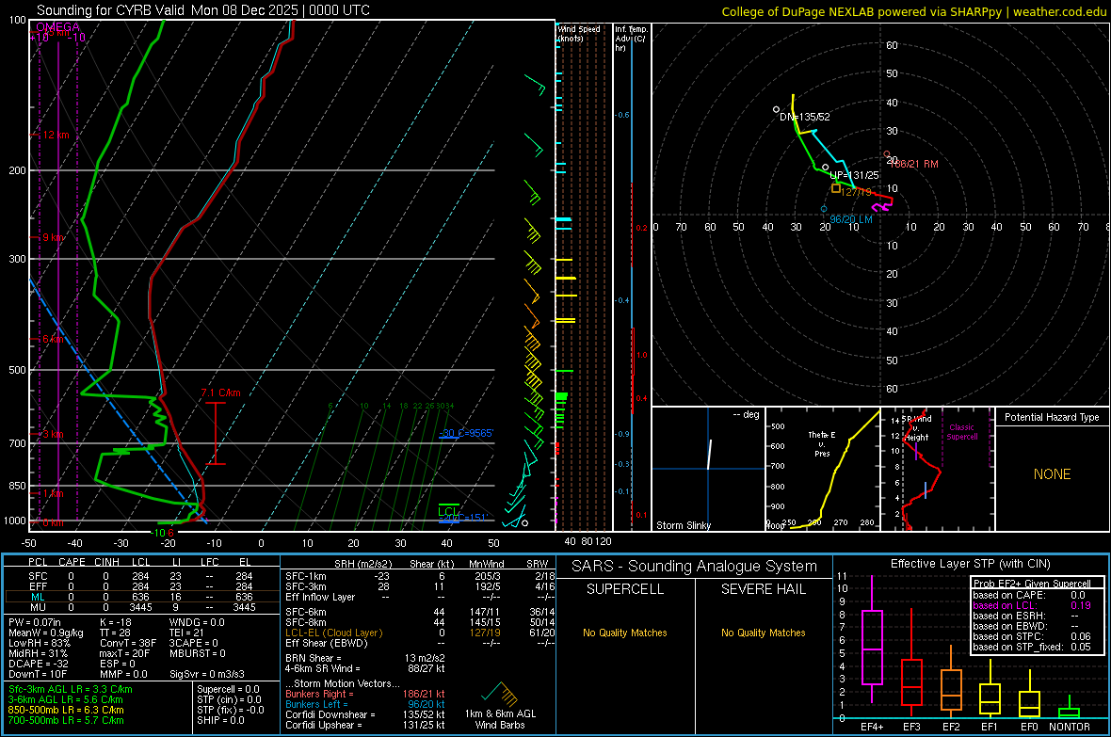Click the 'NONE' hazard type text

pos(1053,474)
